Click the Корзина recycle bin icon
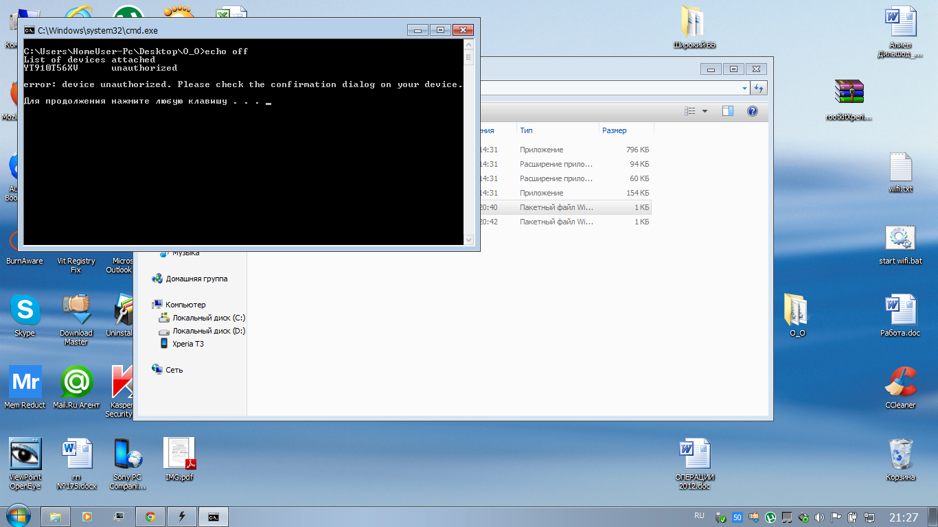The width and height of the screenshot is (938, 527). [x=900, y=455]
